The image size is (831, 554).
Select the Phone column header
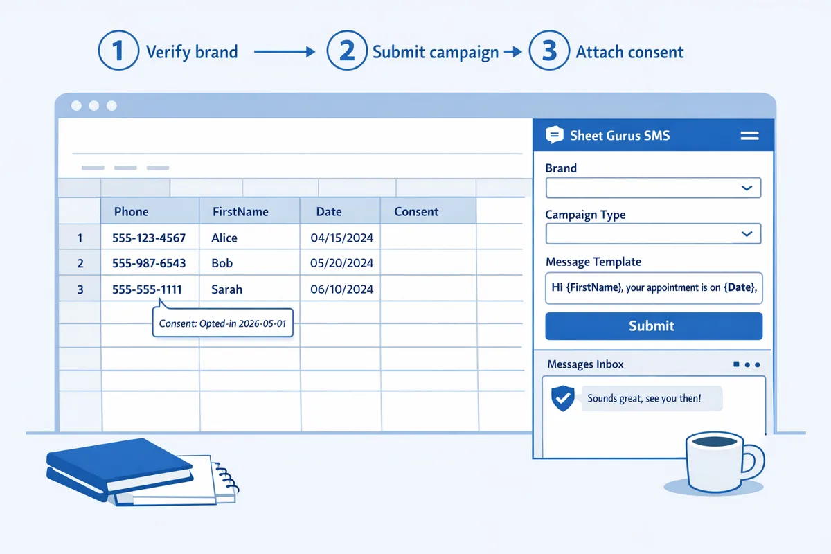pos(150,211)
